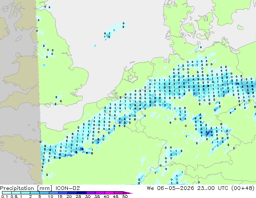This screenshot has width=256, height=198.
Task: Click the lightest cyan 0.1–0.5 legend swatch
Action: click(x=7, y=193)
